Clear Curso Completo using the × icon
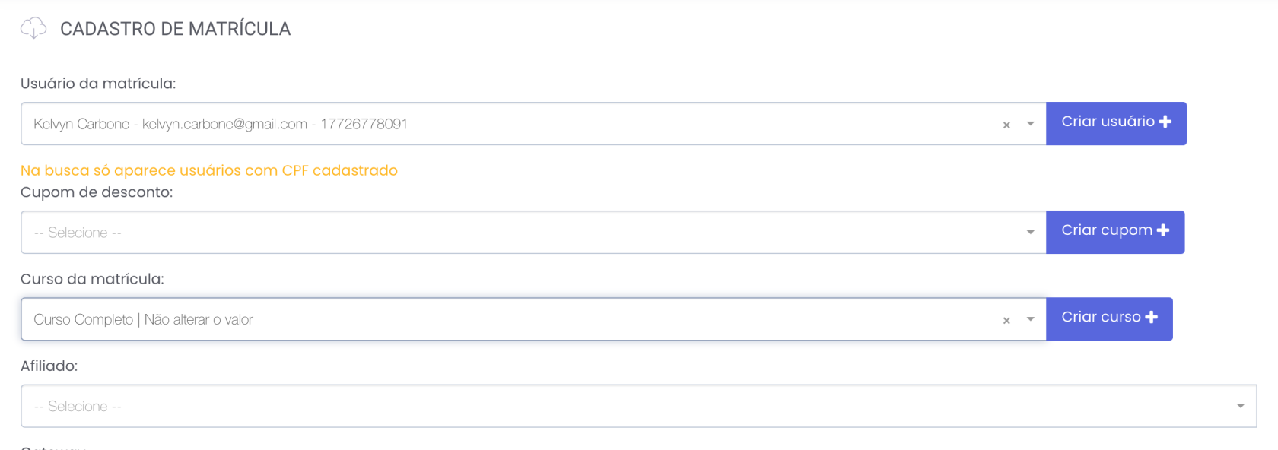 pyautogui.click(x=1006, y=320)
